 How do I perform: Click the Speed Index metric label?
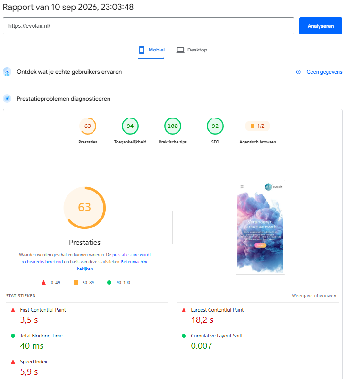click(34, 362)
